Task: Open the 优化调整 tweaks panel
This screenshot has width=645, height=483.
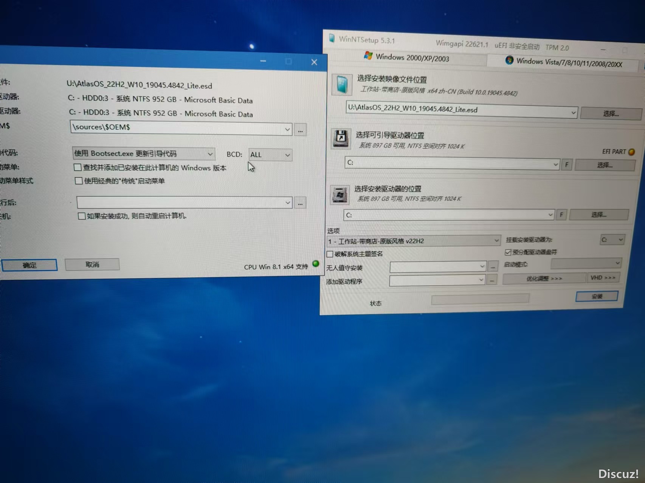Action: coord(544,278)
